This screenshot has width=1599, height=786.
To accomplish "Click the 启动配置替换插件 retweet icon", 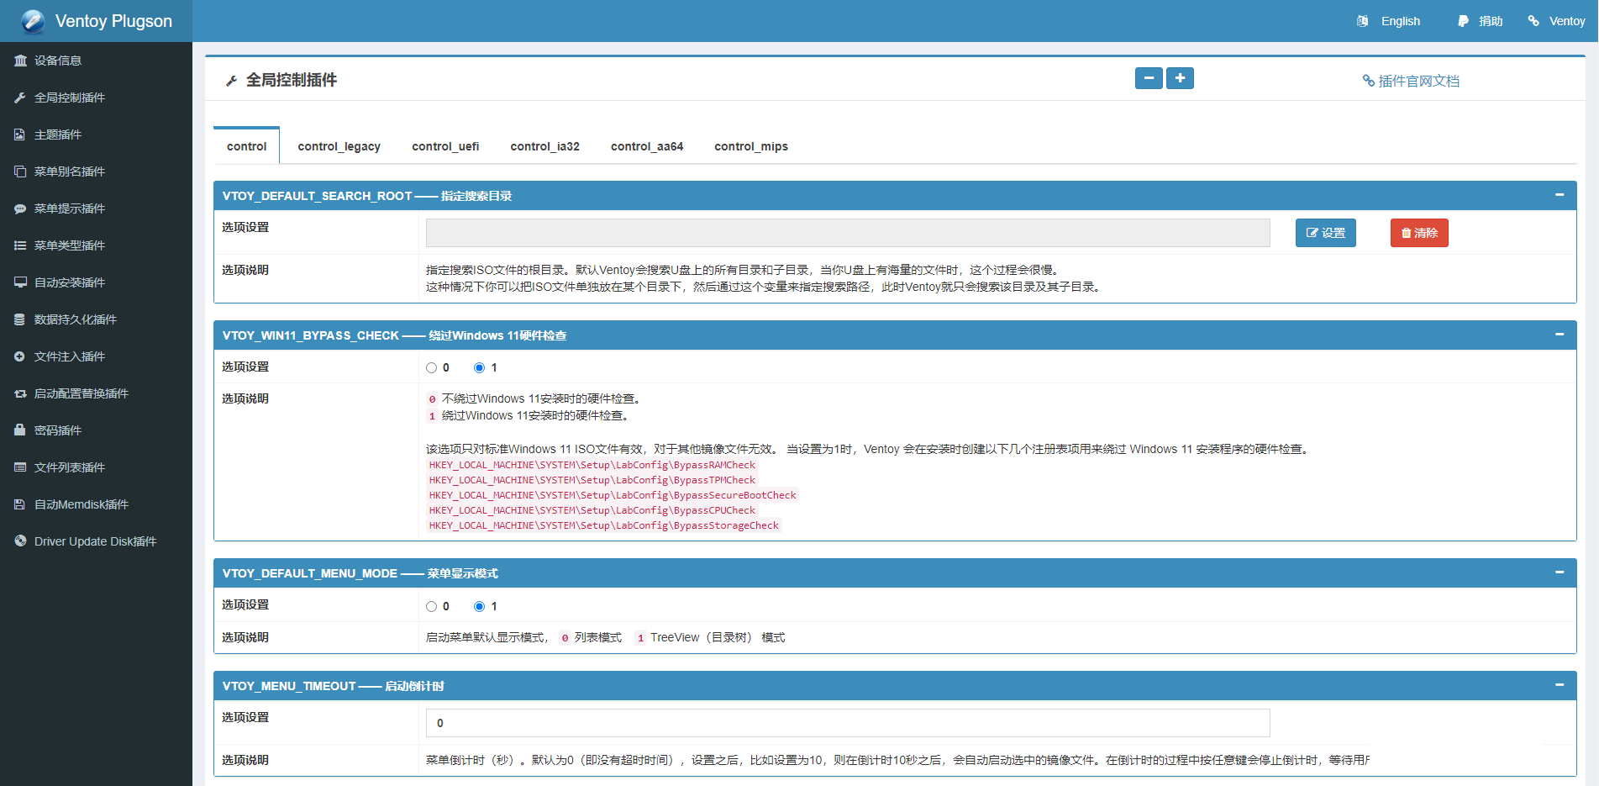I will click(x=20, y=393).
